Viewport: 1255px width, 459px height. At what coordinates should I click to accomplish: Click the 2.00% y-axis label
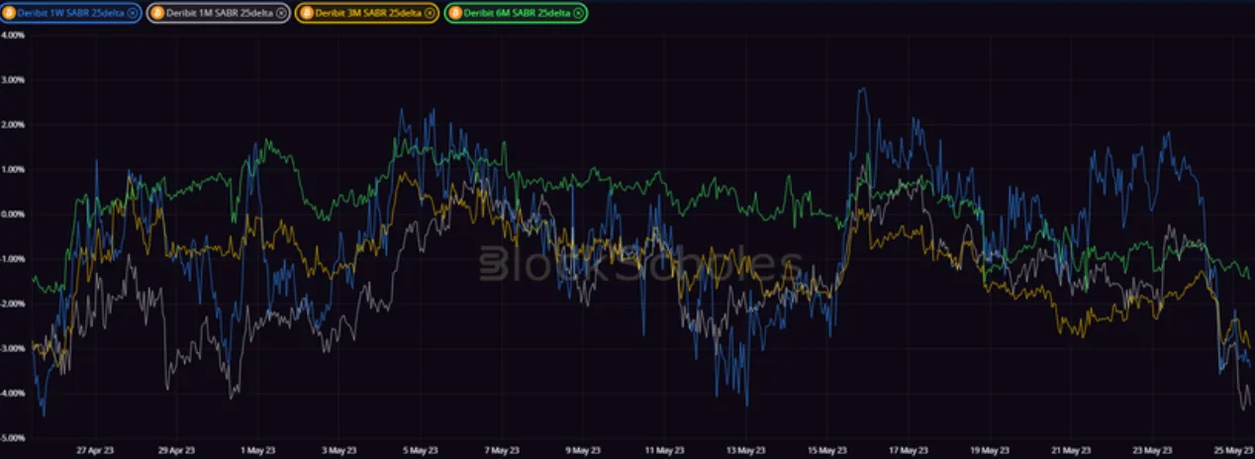point(13,125)
